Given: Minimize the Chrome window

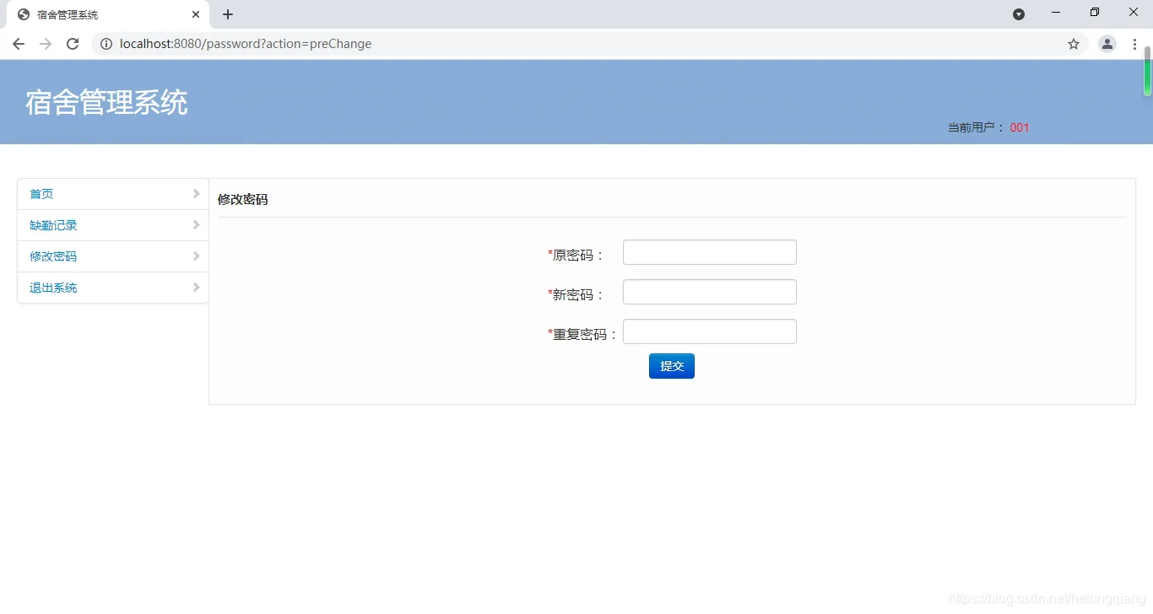Looking at the screenshot, I should (1056, 13).
